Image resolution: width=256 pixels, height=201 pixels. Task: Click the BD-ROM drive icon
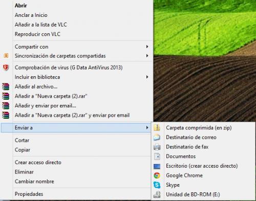[157, 194]
